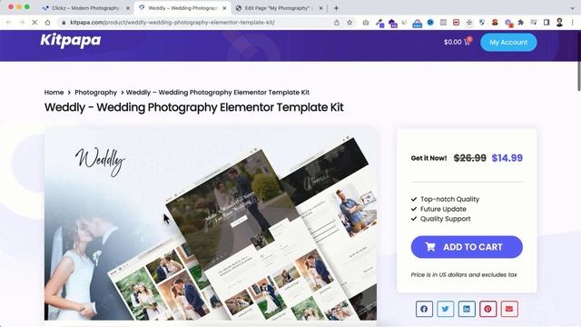The width and height of the screenshot is (581, 327).
Task: Share on Facebook
Action: pos(424,309)
